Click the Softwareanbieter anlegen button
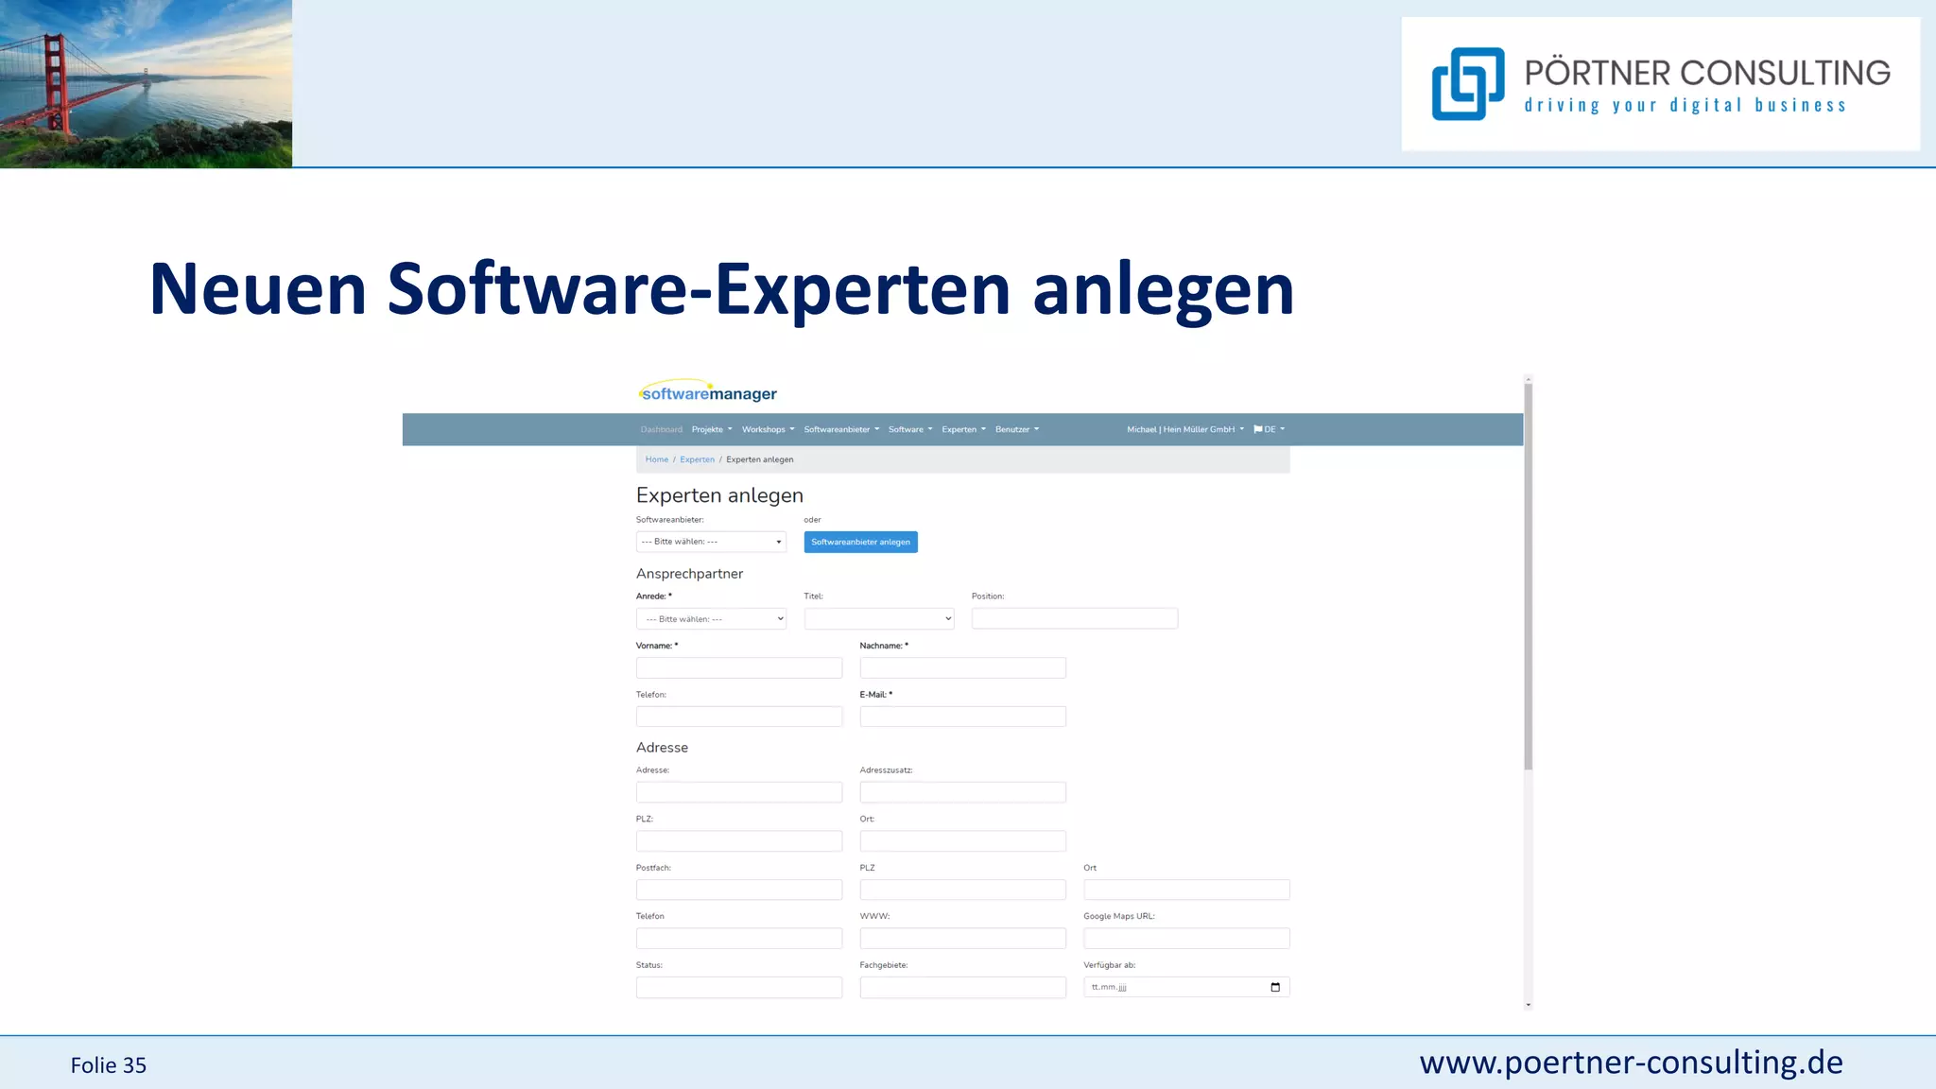Image resolution: width=1936 pixels, height=1089 pixels. (x=860, y=542)
